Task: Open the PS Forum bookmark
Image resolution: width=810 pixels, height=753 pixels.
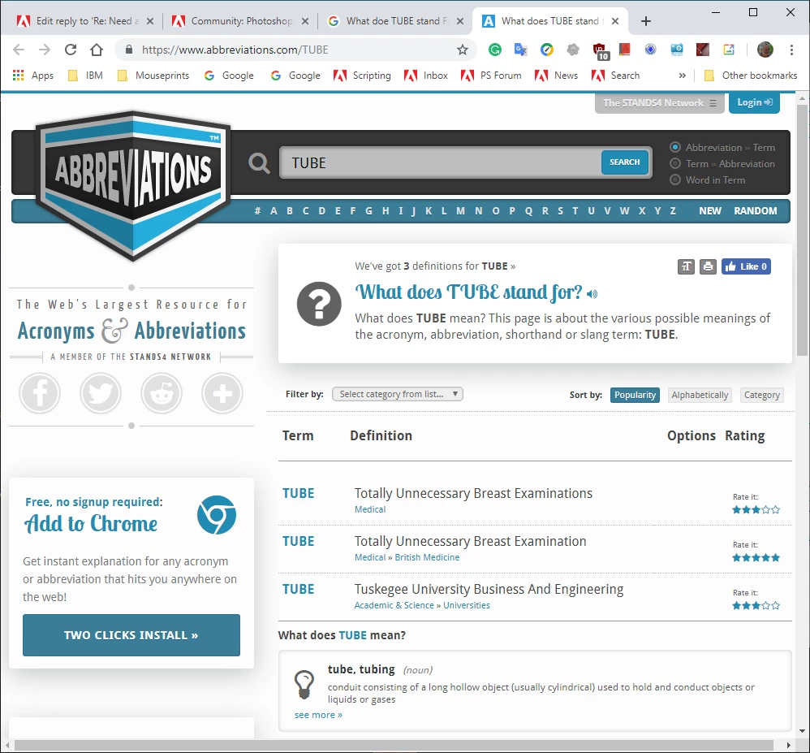Action: (491, 76)
